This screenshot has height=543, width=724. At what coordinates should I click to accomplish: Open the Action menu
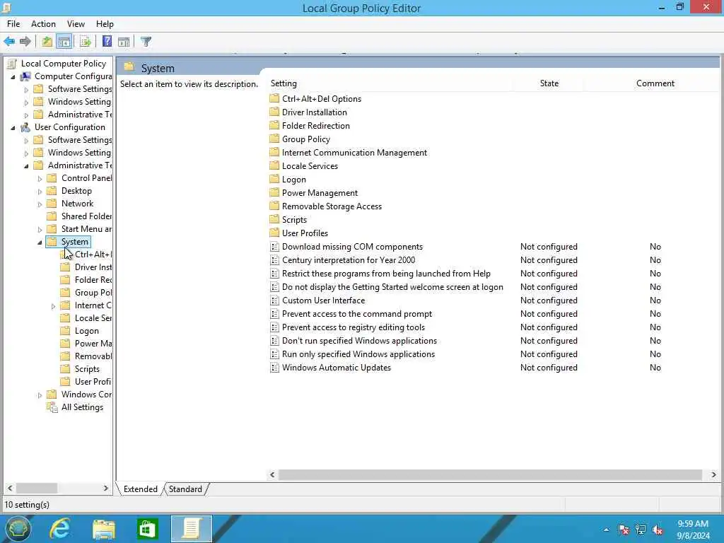click(43, 24)
